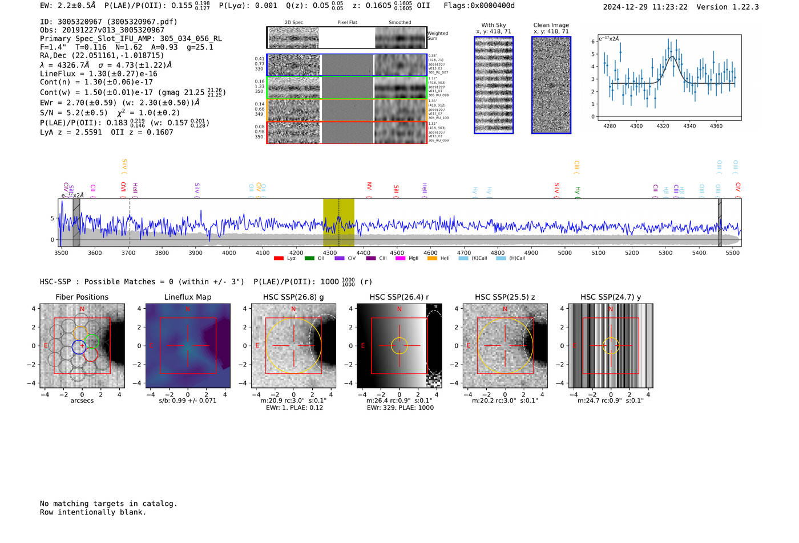The image size is (799, 543).
Task: Open the Weighted Sum 2D spectrum strip
Action: [347, 38]
